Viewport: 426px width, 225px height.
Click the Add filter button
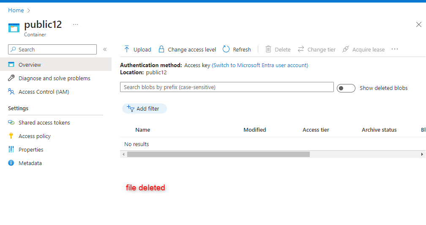tap(145, 108)
